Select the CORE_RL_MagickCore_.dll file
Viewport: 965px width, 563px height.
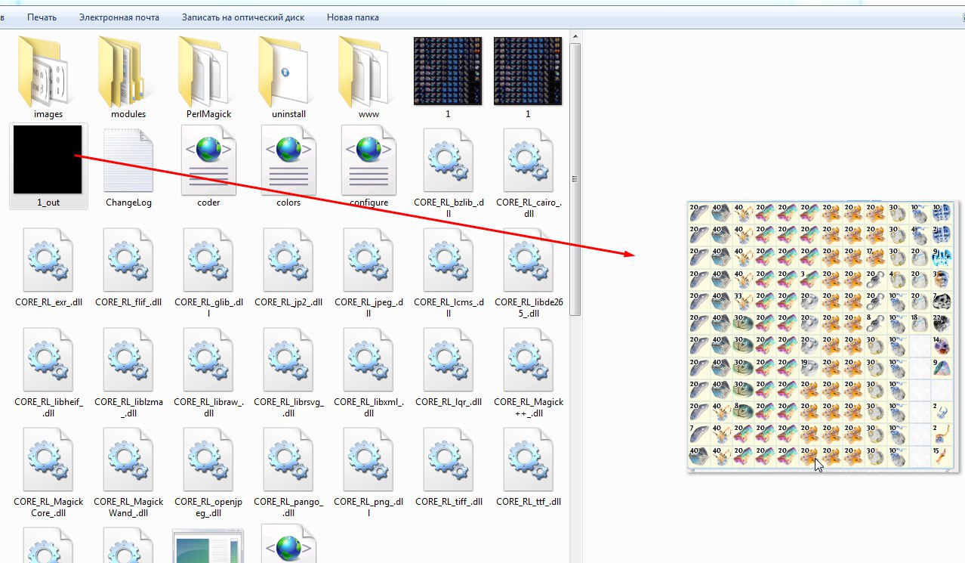48,472
